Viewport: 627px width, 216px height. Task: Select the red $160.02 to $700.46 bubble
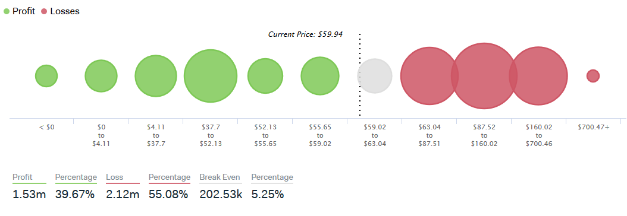tap(538, 76)
